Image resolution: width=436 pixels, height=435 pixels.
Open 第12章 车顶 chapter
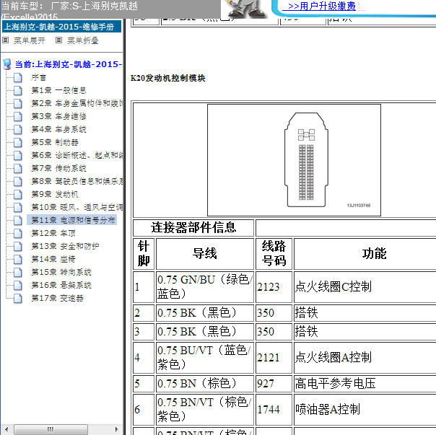(x=53, y=233)
